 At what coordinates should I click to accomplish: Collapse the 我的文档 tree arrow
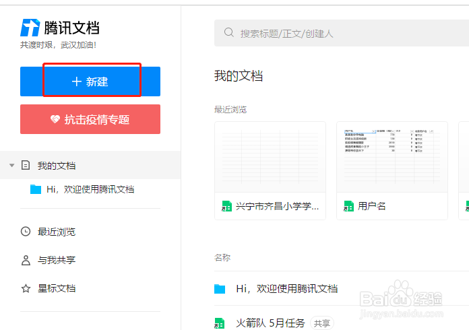[12, 165]
